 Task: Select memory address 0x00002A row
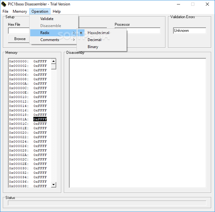coord(28,155)
